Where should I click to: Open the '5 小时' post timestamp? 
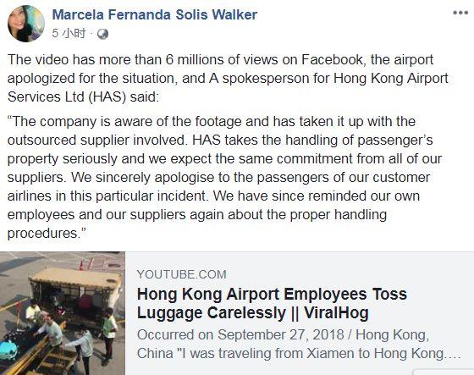pyautogui.click(x=69, y=34)
